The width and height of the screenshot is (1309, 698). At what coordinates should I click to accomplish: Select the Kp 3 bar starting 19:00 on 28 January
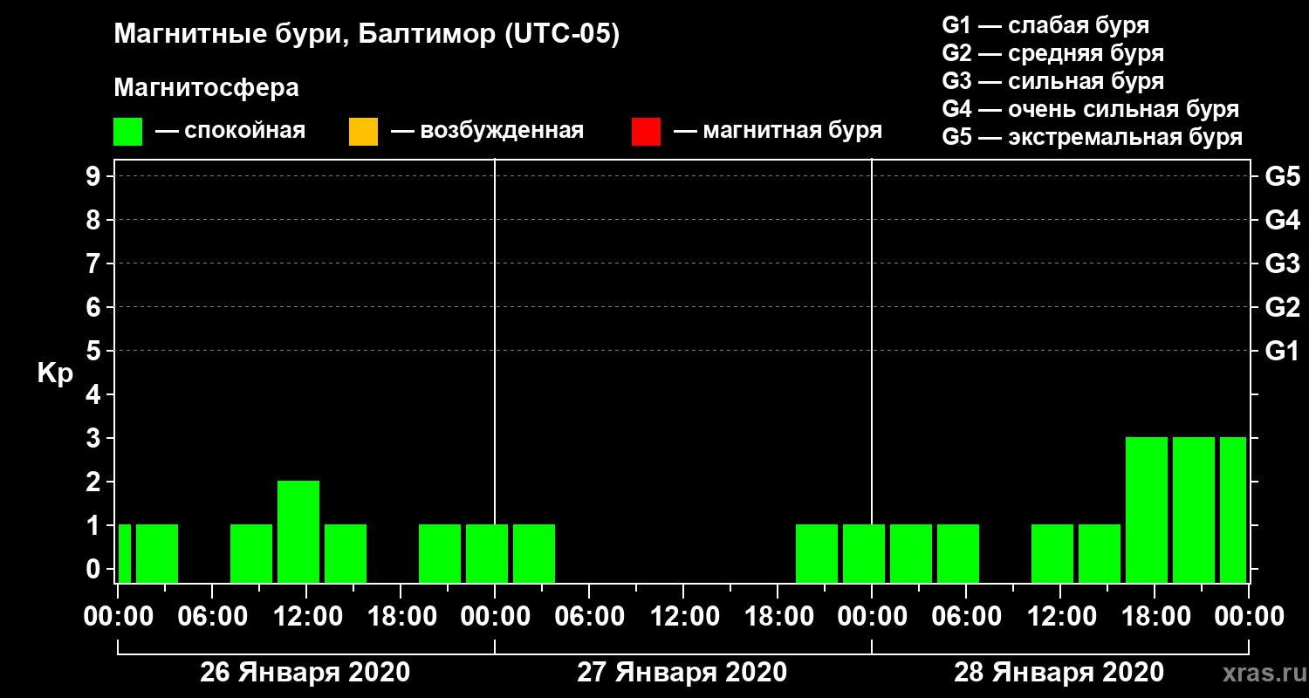coord(1194,510)
